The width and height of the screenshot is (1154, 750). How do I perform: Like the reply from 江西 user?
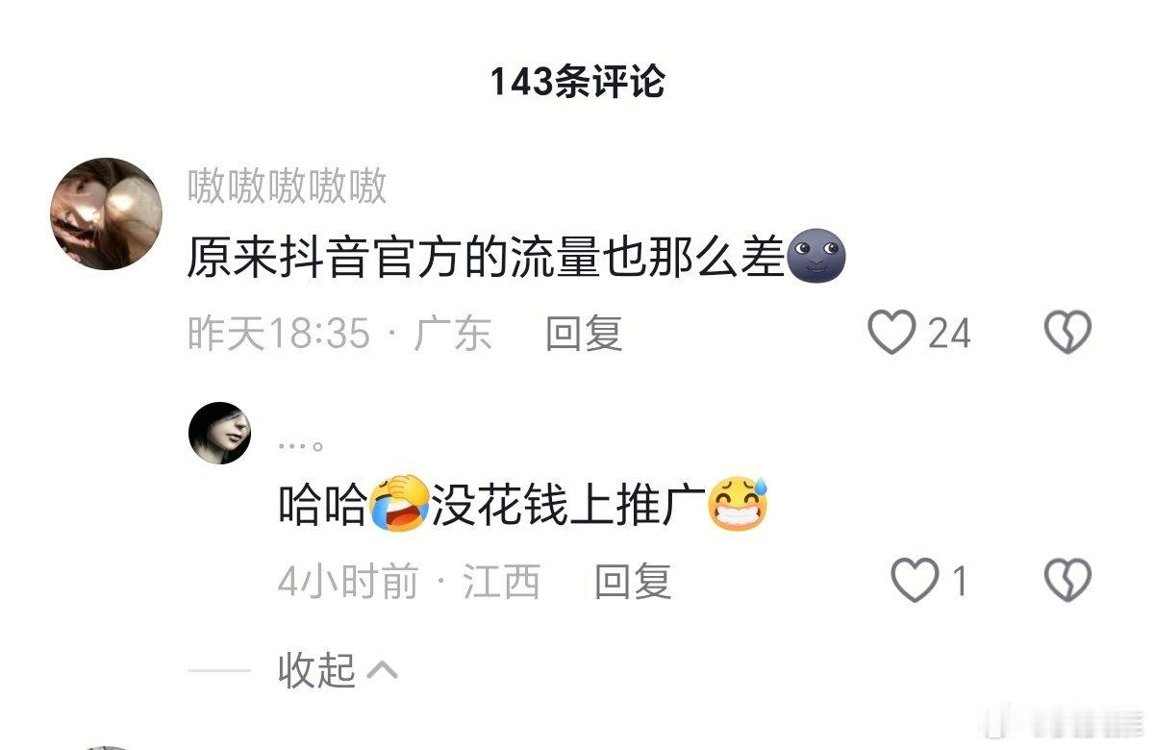tap(914, 581)
